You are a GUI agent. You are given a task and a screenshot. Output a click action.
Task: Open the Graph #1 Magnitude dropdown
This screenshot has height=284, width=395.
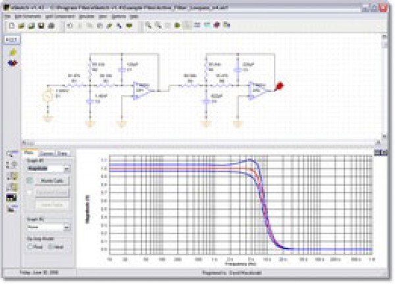click(x=48, y=169)
